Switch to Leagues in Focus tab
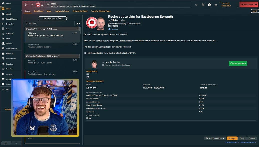 [x=62, y=11]
